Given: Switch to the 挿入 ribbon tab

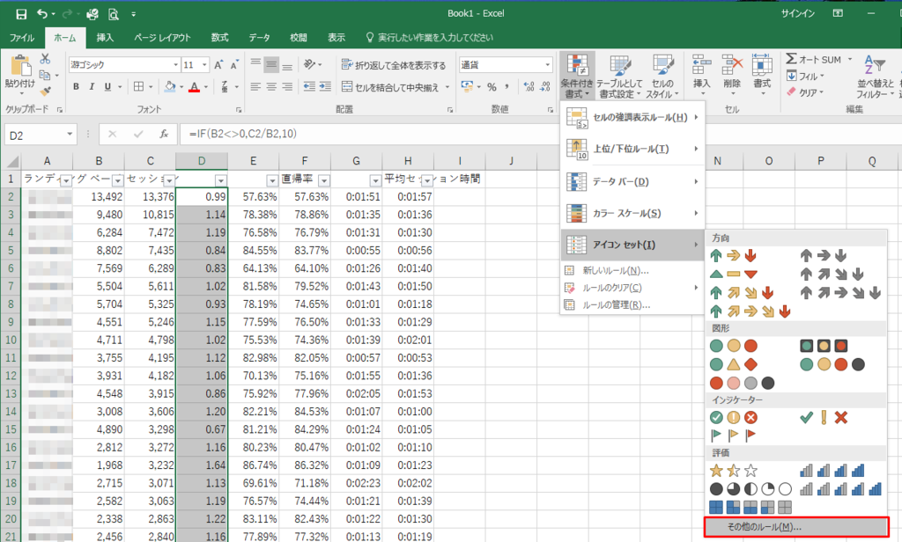Looking at the screenshot, I should pos(105,38).
